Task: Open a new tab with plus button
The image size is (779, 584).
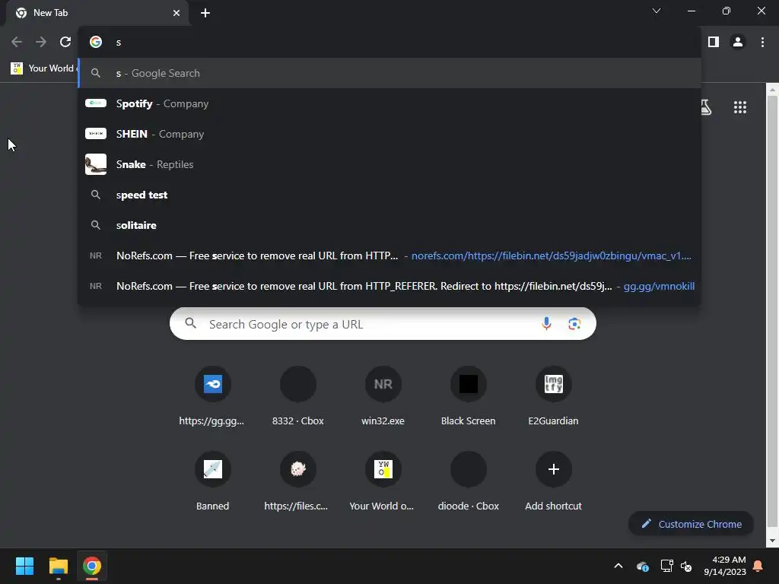Action: [x=205, y=13]
